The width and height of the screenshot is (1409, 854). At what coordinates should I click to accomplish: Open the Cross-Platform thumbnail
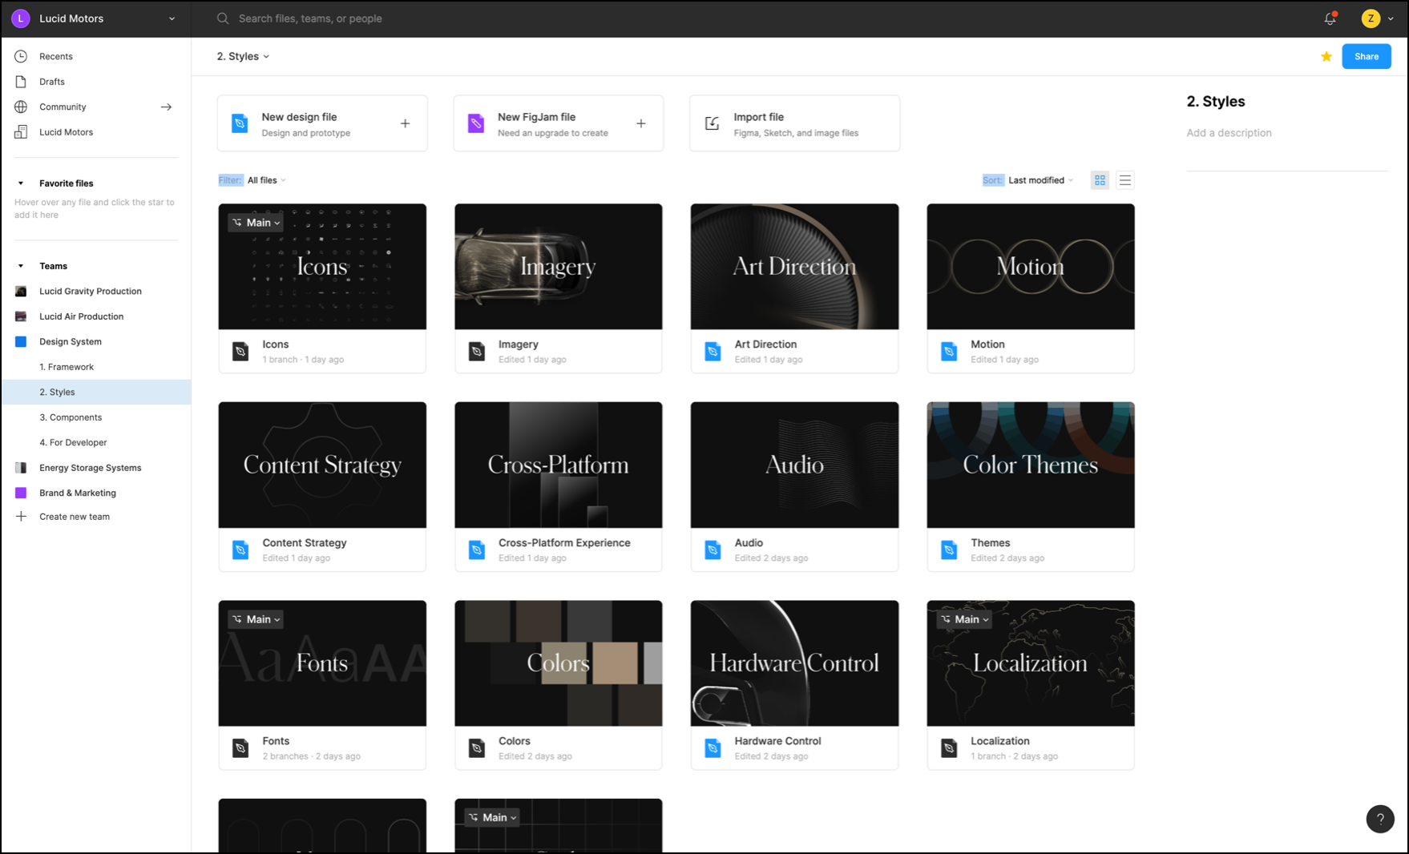pos(559,465)
